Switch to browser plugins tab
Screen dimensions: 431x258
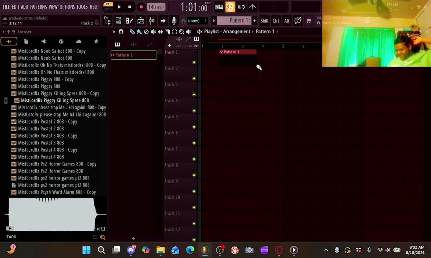[x=44, y=42]
